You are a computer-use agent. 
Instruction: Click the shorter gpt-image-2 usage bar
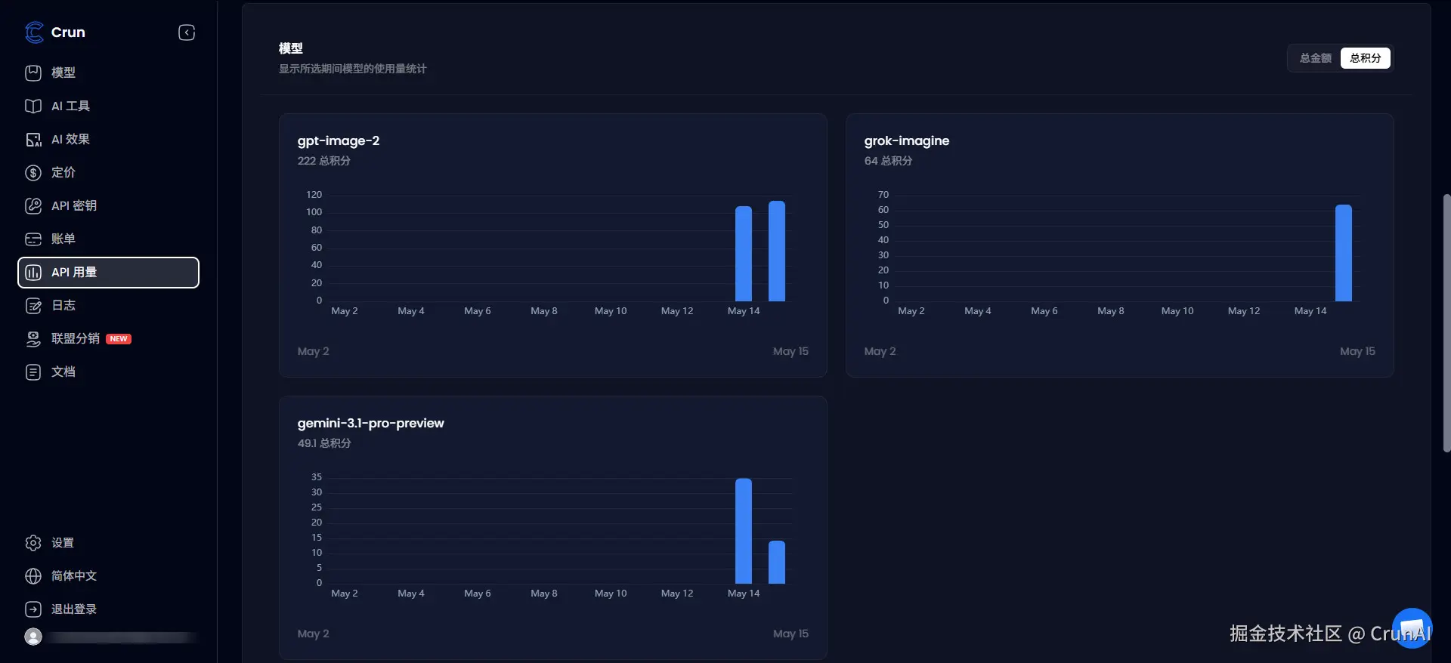(x=744, y=254)
